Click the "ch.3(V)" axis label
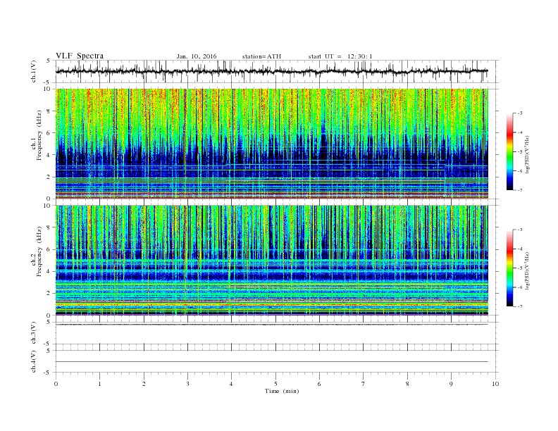 click(x=34, y=333)
